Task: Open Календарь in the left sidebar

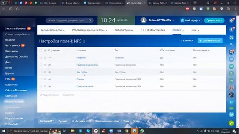Action: click(12, 51)
